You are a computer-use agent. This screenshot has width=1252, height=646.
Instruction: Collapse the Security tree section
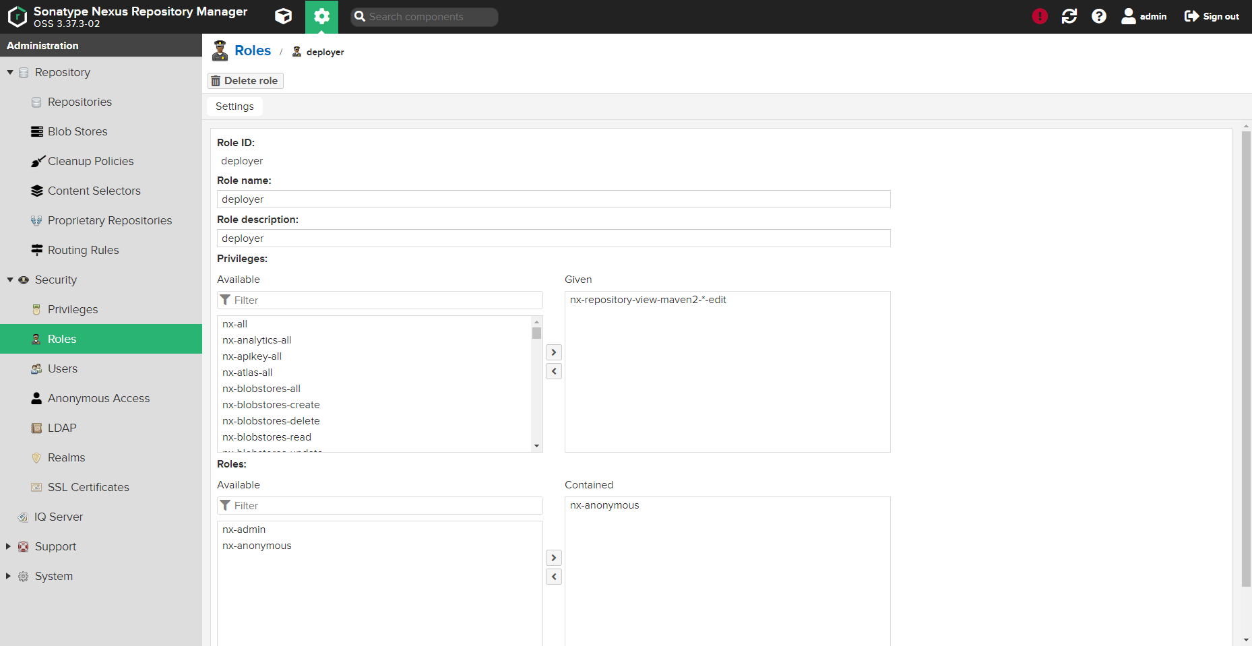click(10, 280)
